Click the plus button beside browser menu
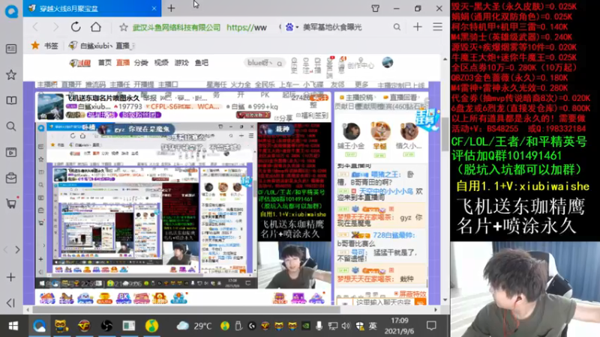Screen dimensions: 600x337 point(418,27)
